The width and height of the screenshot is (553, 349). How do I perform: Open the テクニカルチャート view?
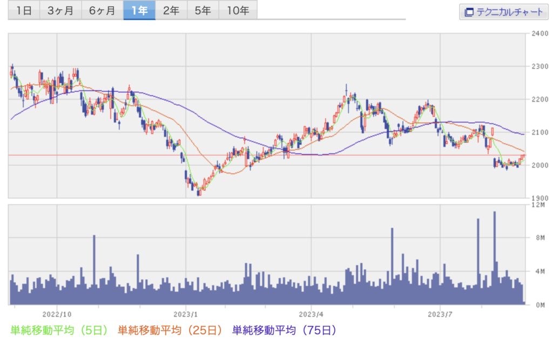point(503,12)
